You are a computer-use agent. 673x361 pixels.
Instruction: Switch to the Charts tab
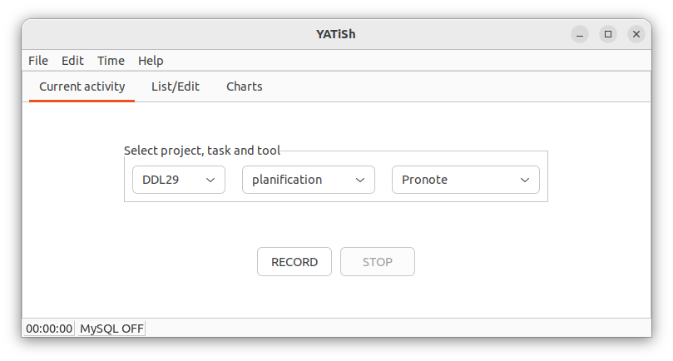pos(245,87)
